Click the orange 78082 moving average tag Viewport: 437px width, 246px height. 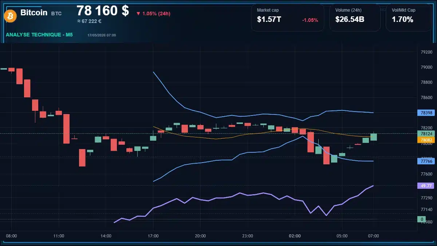pyautogui.click(x=426, y=140)
